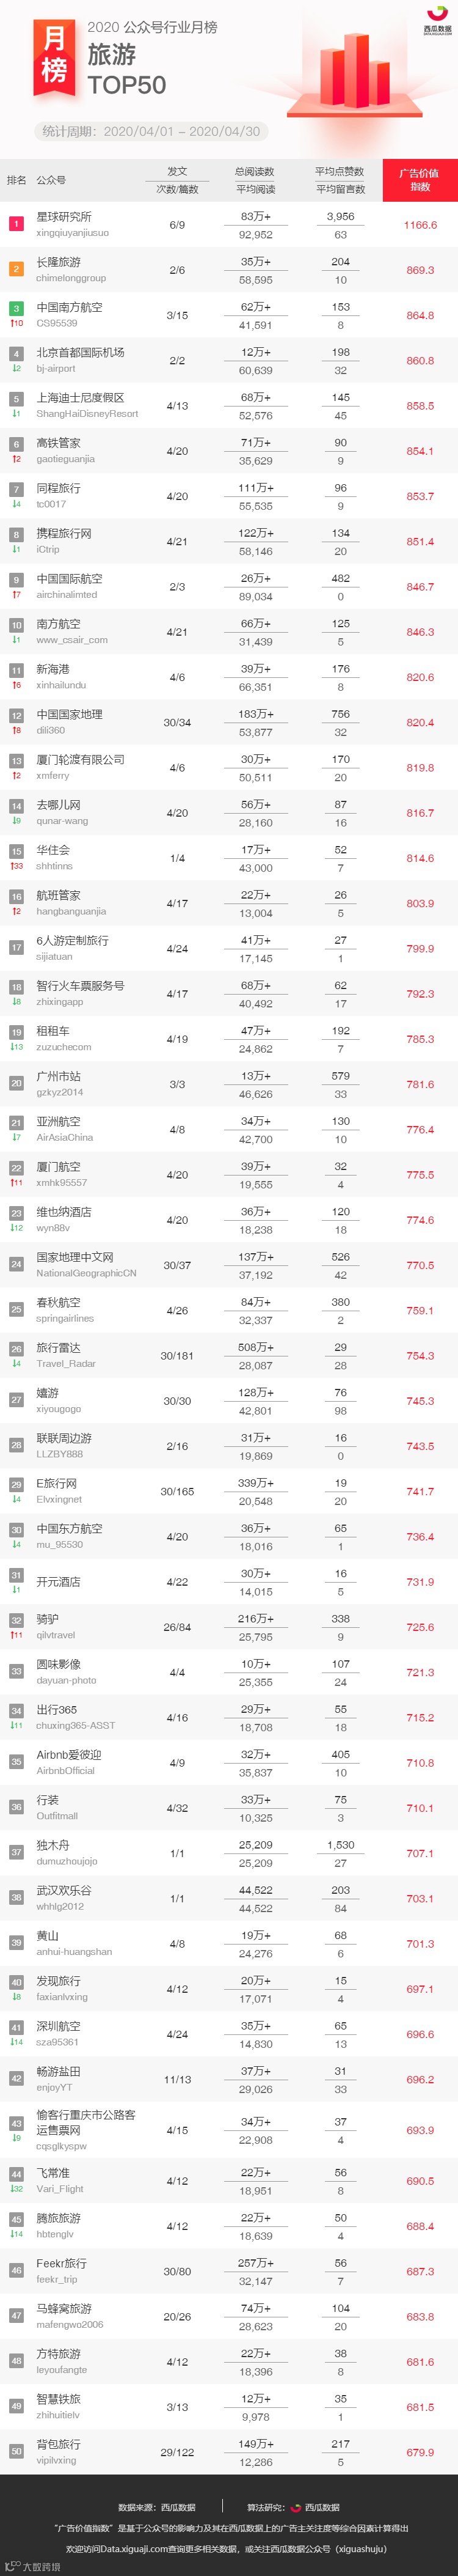Click the 1166.6 ad value score
The height and width of the screenshot is (2576, 458).
point(420,225)
